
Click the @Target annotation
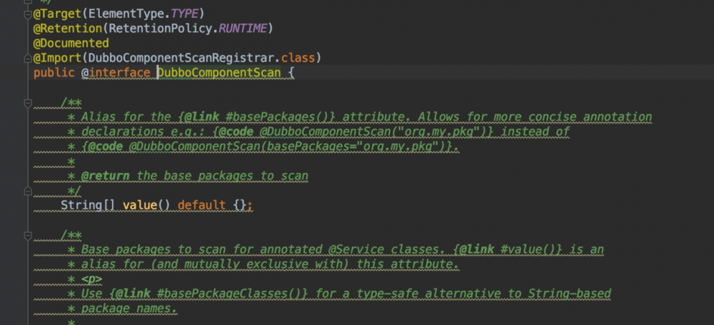[57, 14]
